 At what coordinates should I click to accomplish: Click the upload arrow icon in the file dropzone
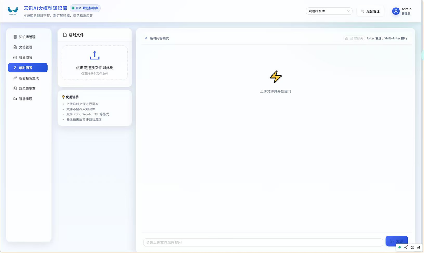pos(94,55)
